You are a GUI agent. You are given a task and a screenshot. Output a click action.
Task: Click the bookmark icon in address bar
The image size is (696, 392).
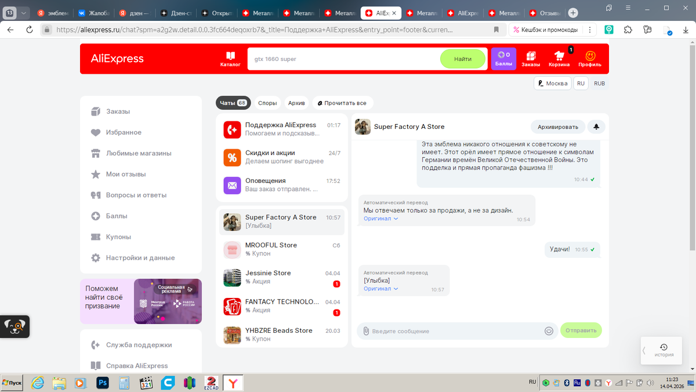tap(496, 30)
